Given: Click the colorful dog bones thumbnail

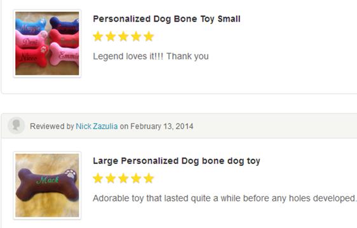Looking at the screenshot, I should click(47, 43).
